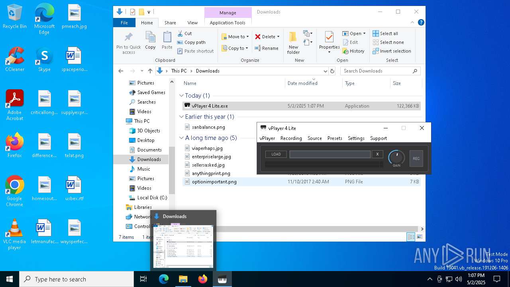Switch to details view toggle

(411, 237)
